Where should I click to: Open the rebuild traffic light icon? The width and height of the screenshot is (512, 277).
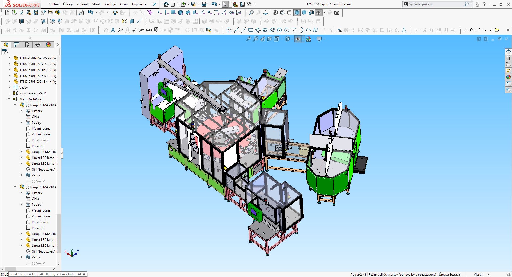(x=235, y=4)
